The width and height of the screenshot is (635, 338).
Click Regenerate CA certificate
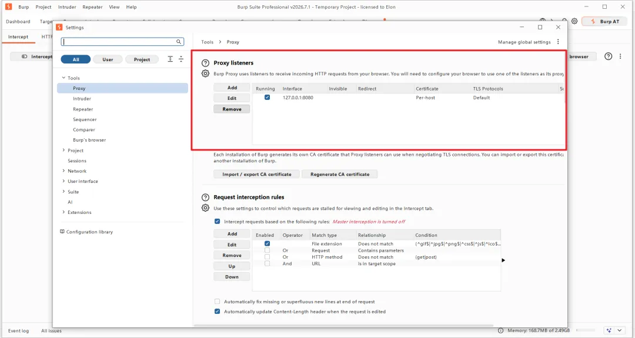click(x=340, y=175)
